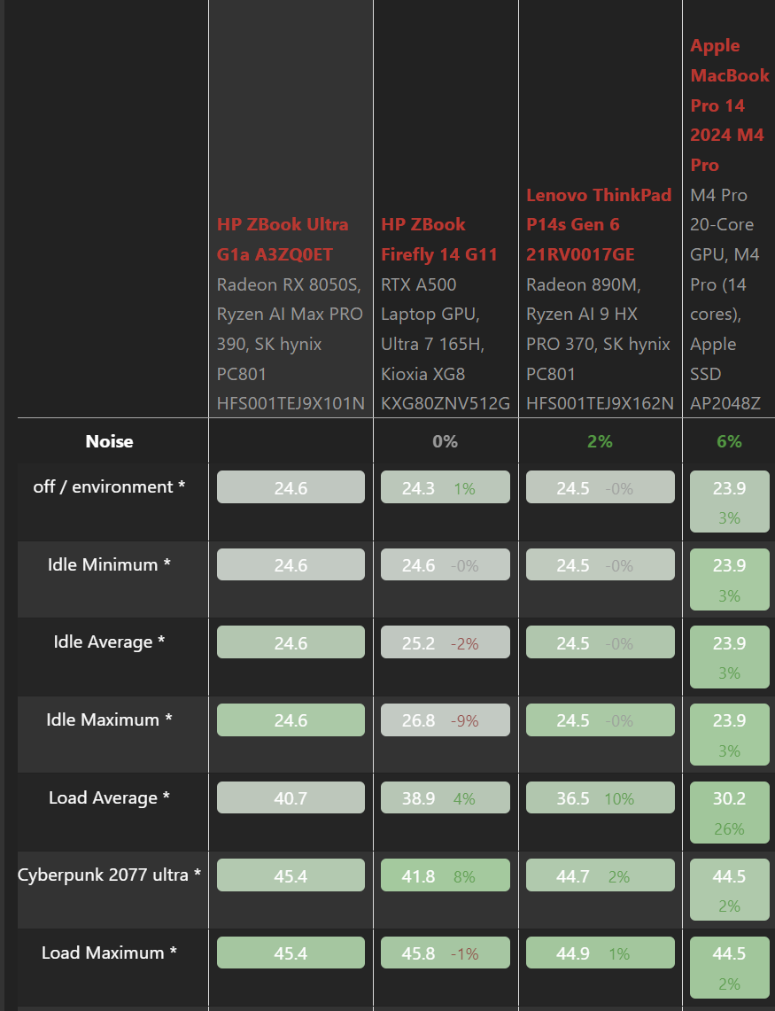775x1011 pixels.
Task: Click the 24.3 1% environment cell
Action: (x=446, y=486)
